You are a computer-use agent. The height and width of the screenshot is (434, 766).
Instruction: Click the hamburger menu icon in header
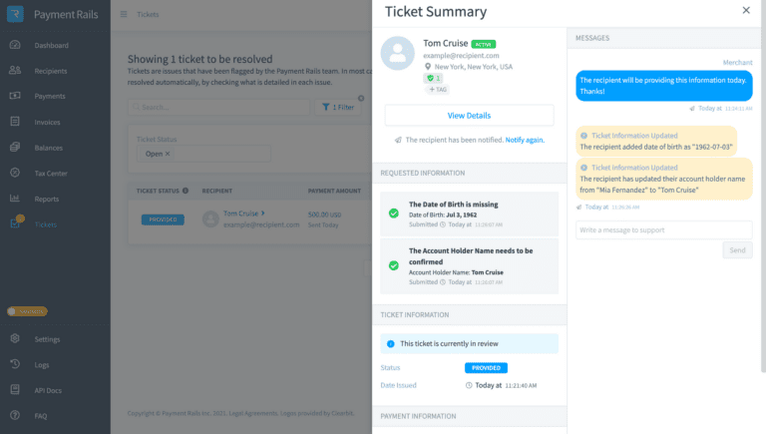[124, 15]
